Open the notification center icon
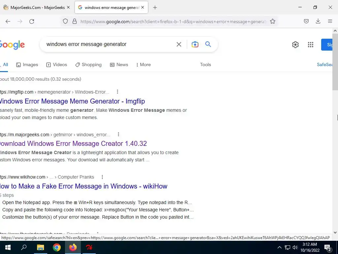Viewport: 338px width, 254px height. 328,248
